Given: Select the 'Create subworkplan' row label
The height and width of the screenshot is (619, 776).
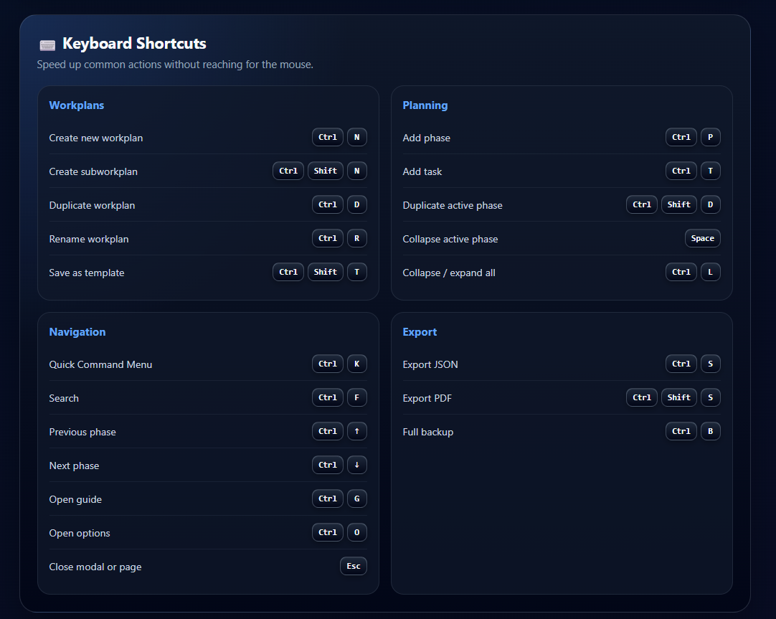Looking at the screenshot, I should coord(93,171).
